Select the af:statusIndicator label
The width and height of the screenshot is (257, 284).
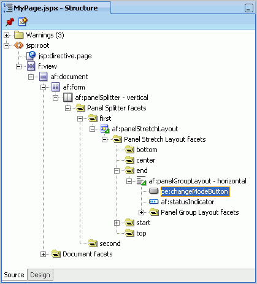coord(188,202)
